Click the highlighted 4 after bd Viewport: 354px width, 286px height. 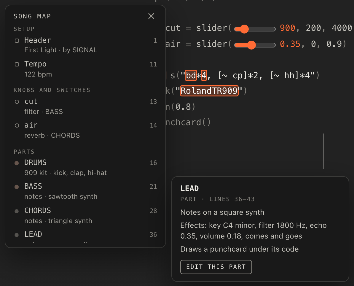(x=204, y=75)
